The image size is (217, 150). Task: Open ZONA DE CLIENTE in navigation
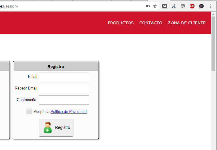(x=187, y=23)
